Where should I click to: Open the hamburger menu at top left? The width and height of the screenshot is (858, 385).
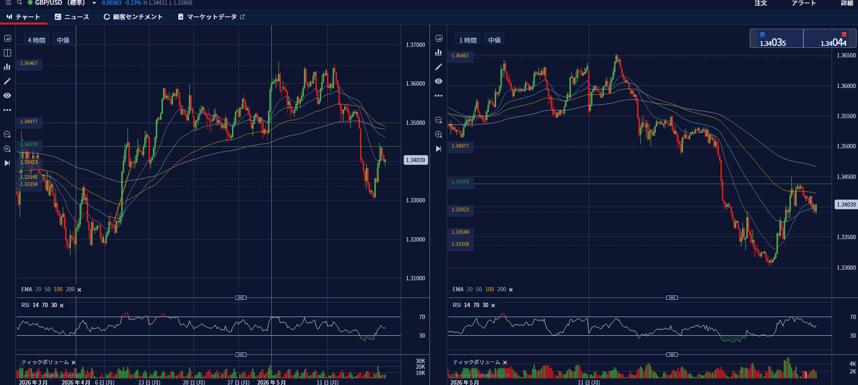coord(8,3)
